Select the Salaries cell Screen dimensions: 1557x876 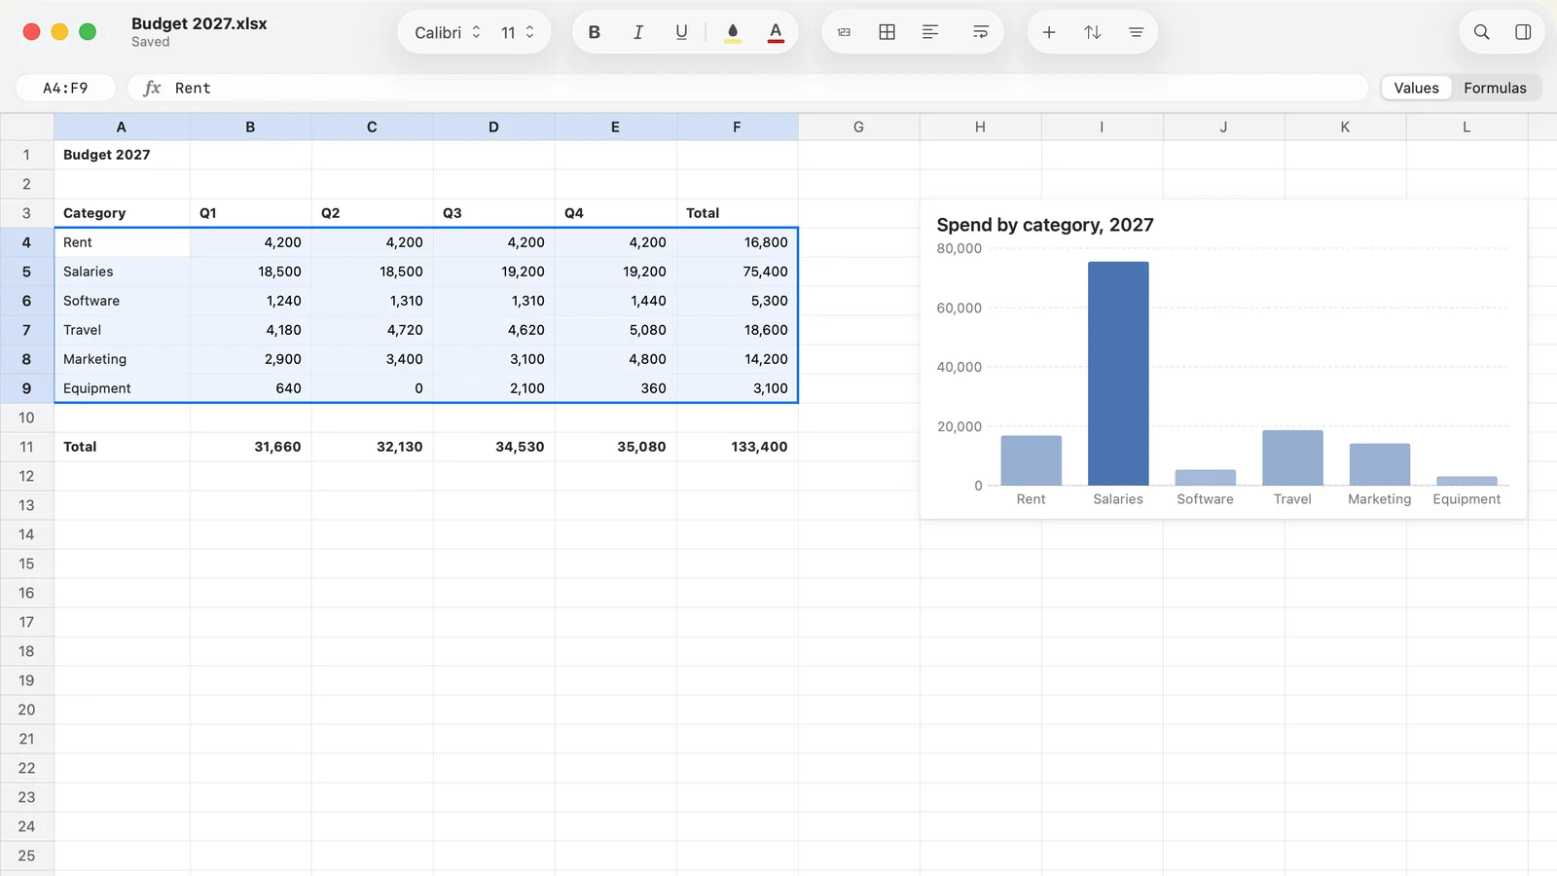pos(122,272)
